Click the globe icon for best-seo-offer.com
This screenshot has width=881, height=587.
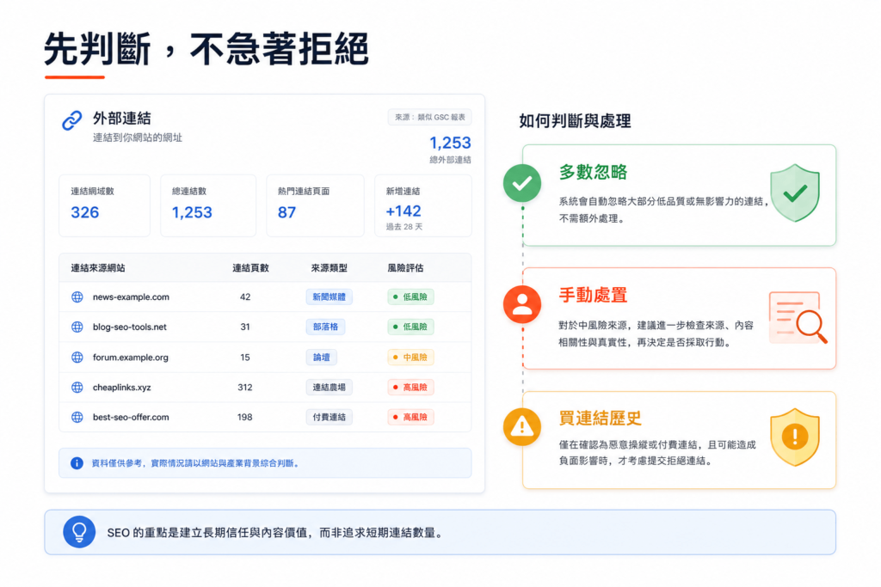[77, 417]
